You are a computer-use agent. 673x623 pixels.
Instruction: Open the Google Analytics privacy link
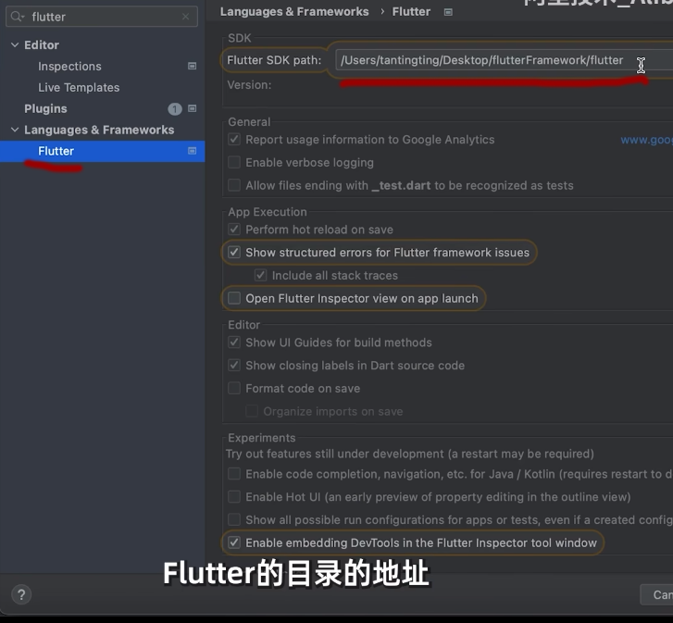646,140
